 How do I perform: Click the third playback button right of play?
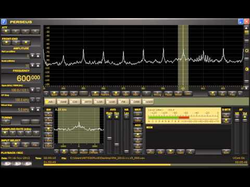pyautogui.click(x=27, y=164)
